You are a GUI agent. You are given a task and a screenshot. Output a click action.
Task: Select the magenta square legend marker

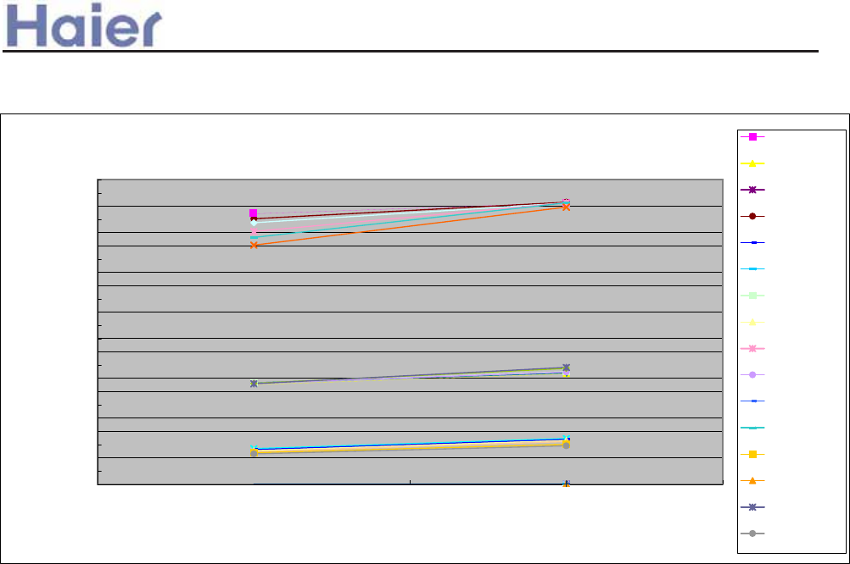(752, 137)
